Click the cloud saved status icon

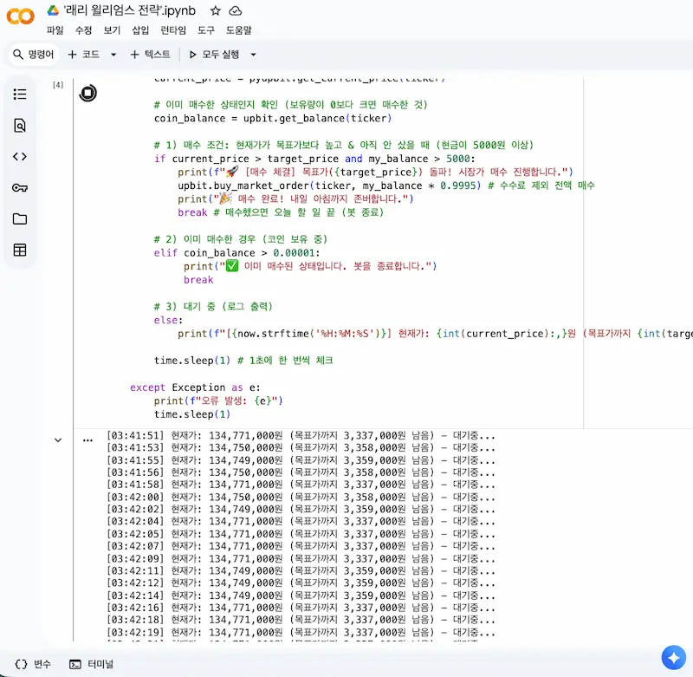click(235, 10)
